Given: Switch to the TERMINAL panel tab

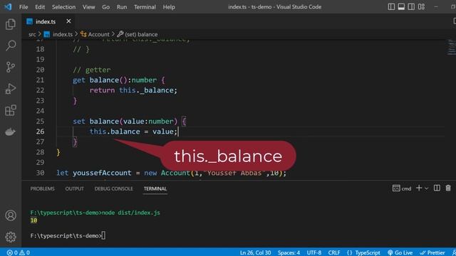Looking at the screenshot, I should point(155,188).
